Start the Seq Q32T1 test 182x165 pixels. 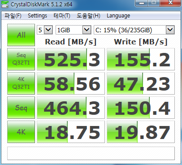coord(21,59)
